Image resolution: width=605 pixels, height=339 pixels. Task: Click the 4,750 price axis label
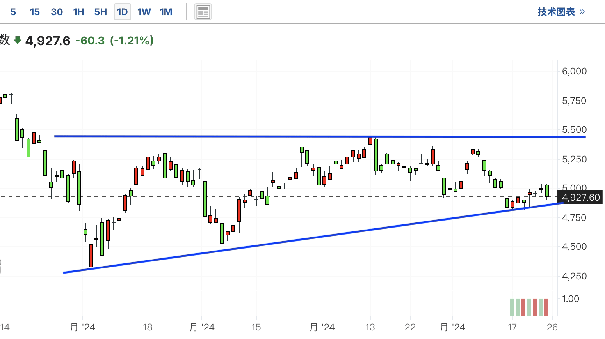point(574,218)
